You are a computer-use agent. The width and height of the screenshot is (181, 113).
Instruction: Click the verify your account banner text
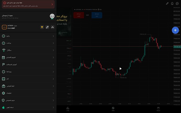click(14, 3)
